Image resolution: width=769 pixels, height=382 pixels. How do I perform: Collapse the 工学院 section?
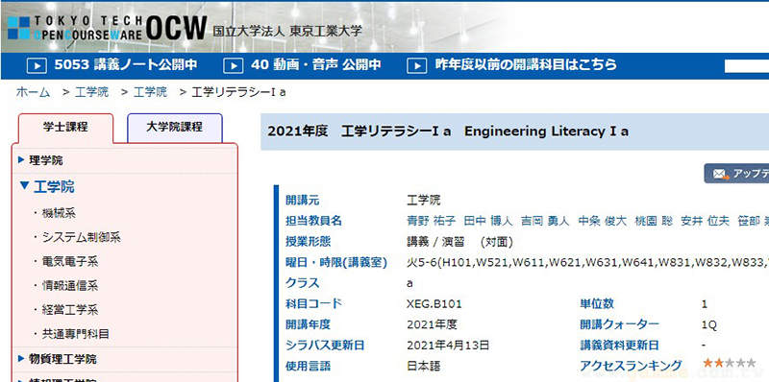pos(25,185)
